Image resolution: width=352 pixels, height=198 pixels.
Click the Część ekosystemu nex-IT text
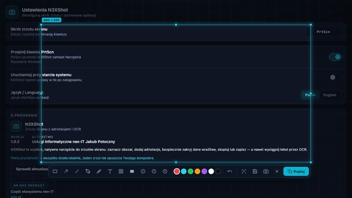coord(32,192)
